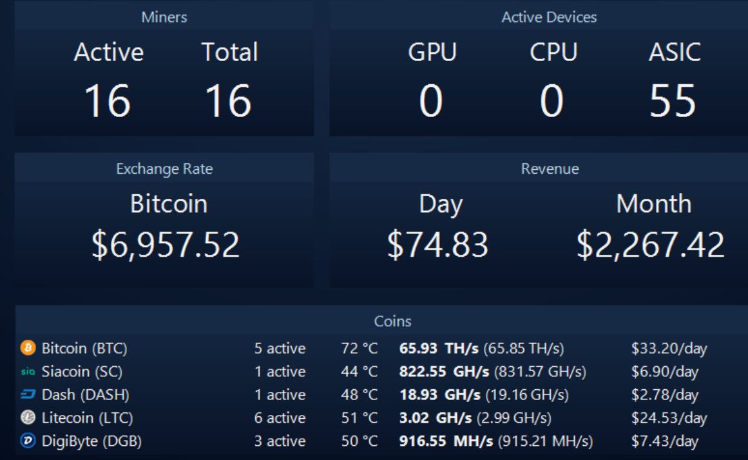Screen dimensions: 748x460
Task: Click the Exchange Rate panel header
Action: pyautogui.click(x=164, y=169)
